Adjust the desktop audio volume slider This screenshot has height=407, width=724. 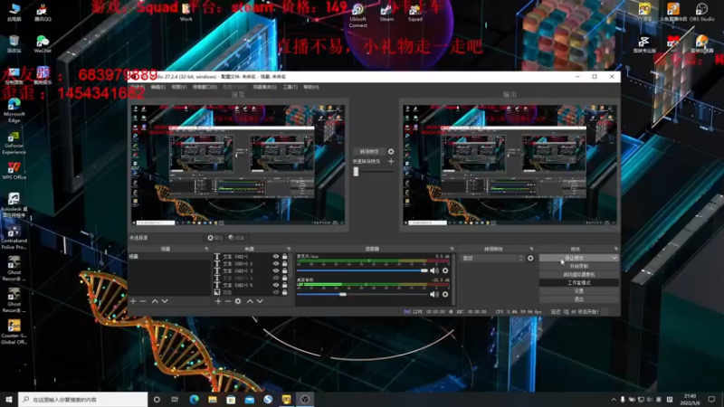click(x=363, y=295)
